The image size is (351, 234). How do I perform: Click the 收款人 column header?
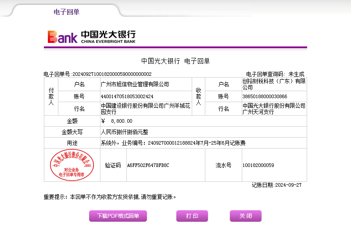tap(198, 96)
